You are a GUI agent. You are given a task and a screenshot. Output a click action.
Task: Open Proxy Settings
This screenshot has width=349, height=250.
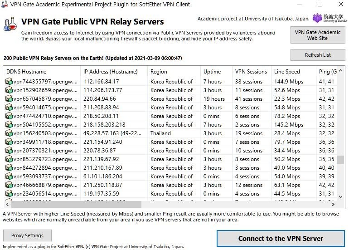click(27, 235)
